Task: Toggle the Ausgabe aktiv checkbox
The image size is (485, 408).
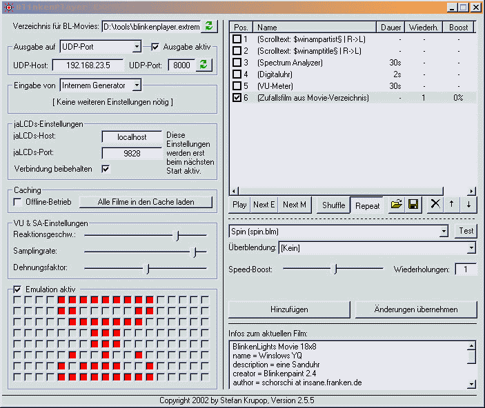Action: point(155,47)
